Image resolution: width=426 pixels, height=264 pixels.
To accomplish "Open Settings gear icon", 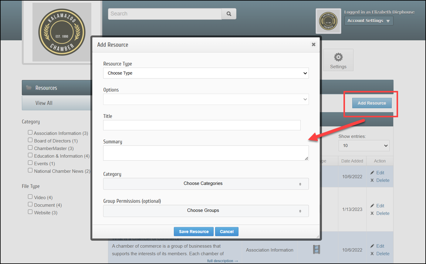I will [x=338, y=57].
